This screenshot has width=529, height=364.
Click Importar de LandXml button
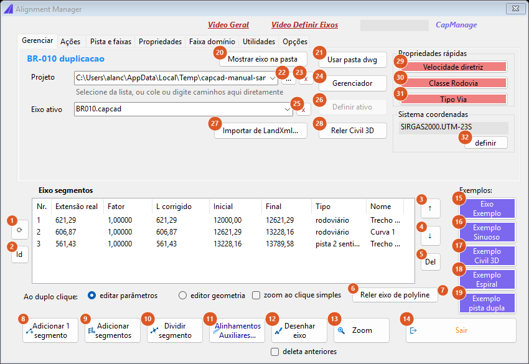[x=260, y=131]
